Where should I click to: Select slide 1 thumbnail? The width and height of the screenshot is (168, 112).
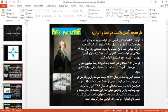pyautogui.click(x=13, y=33)
